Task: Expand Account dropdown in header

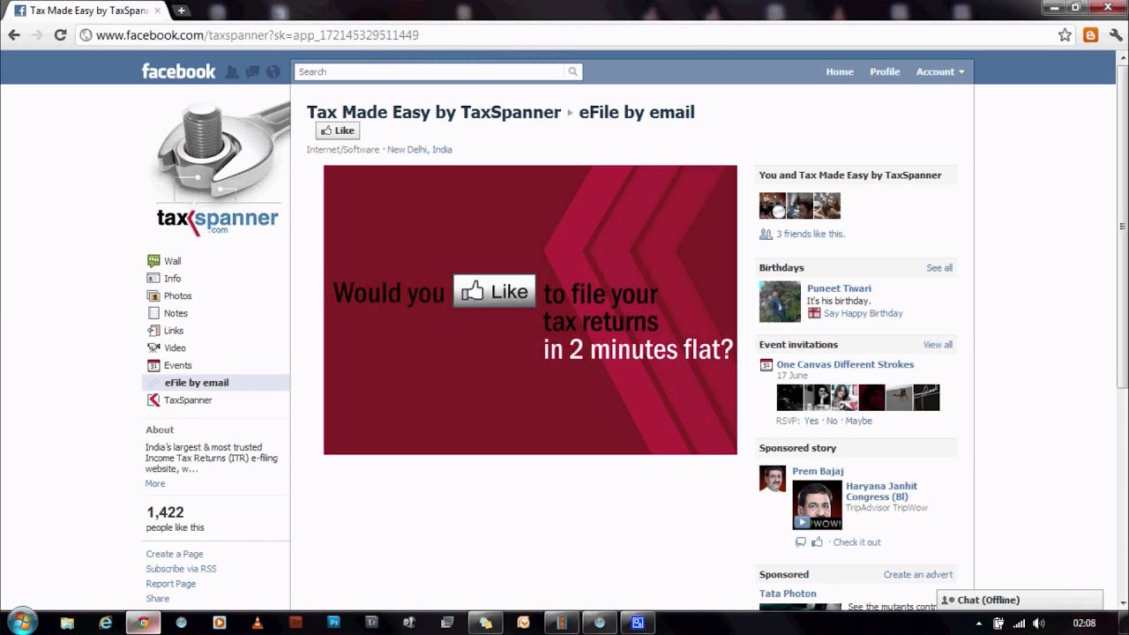Action: click(940, 71)
